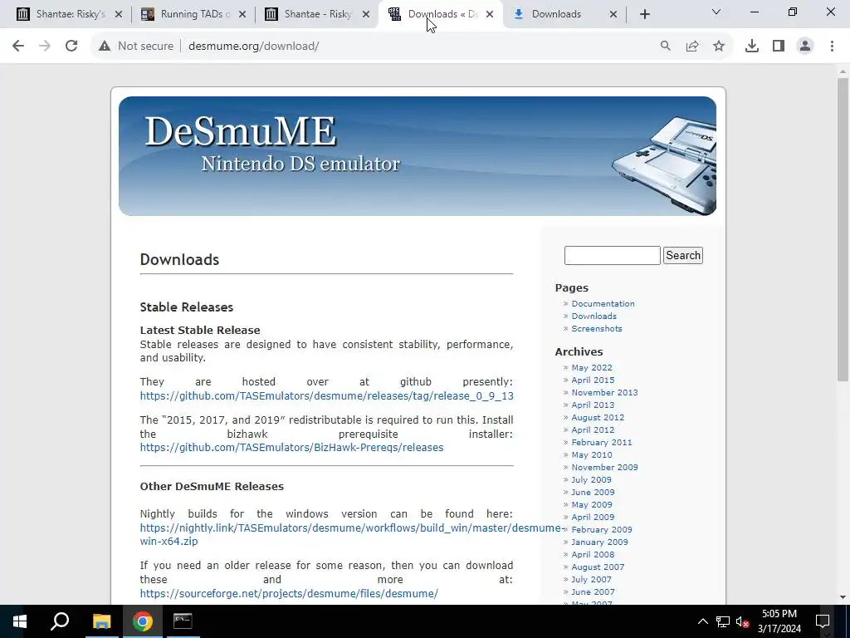Screen dimensions: 850x638
Task: Open May 2010 archive
Action: coord(591,455)
